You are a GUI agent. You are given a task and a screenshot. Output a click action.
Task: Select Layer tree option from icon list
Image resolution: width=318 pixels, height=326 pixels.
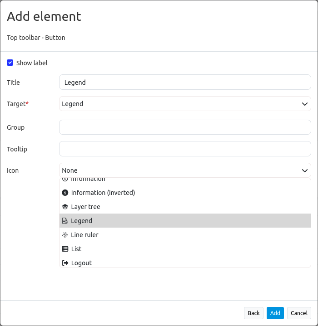click(85, 207)
